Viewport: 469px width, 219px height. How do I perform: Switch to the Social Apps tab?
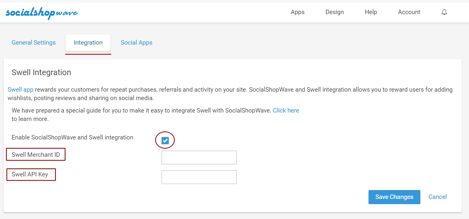[x=136, y=43]
